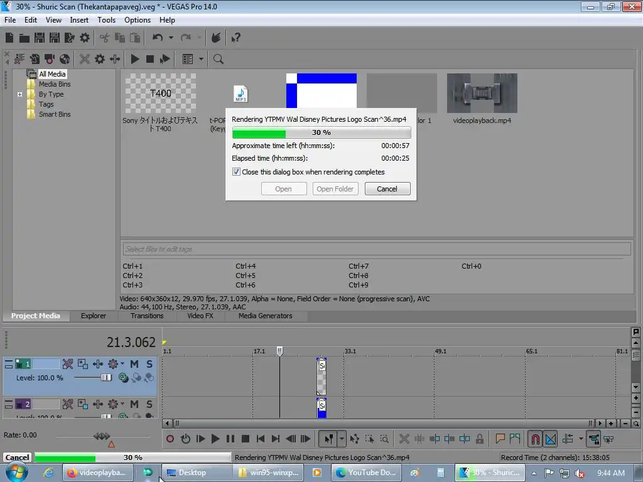Click Track FX icon on track 2
The image size is (643, 482).
coord(97,405)
